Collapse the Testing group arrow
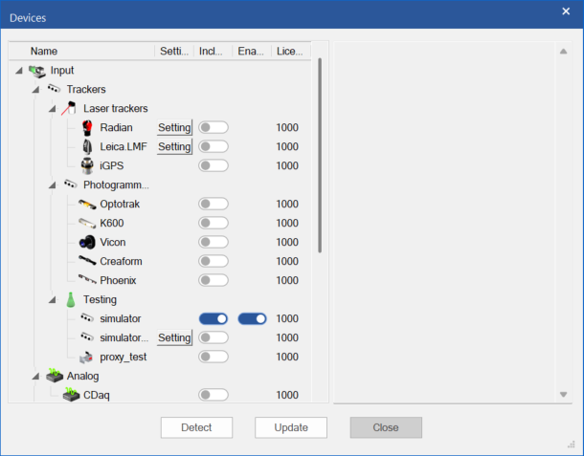Image resolution: width=584 pixels, height=456 pixels. (x=51, y=299)
